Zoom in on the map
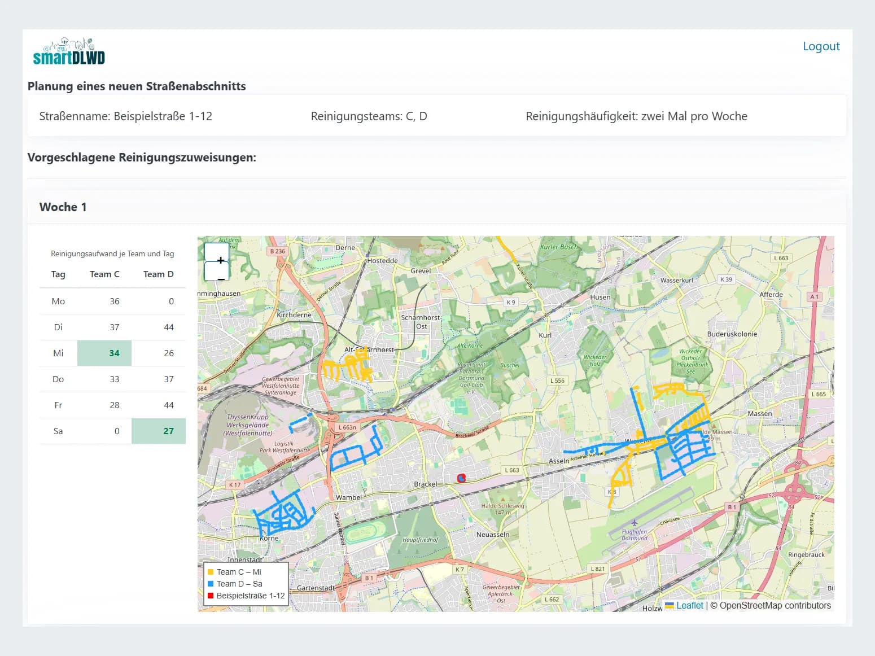Screen dimensions: 875x656 217,252
